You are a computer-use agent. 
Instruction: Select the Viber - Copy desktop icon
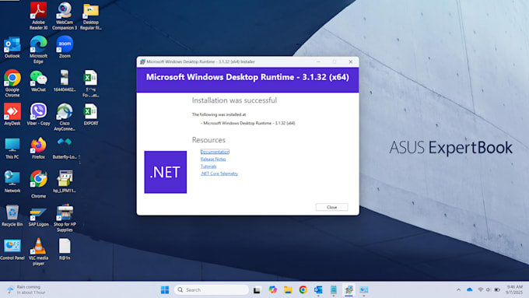point(38,114)
